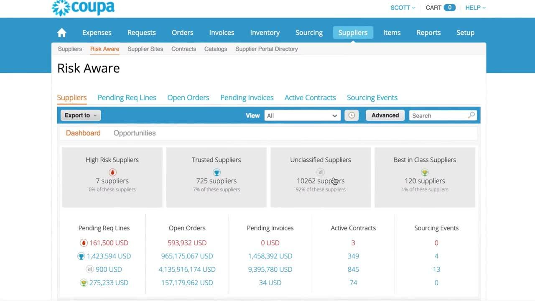Expand the Export to menu
Image resolution: width=535 pixels, height=301 pixels.
coord(80,115)
